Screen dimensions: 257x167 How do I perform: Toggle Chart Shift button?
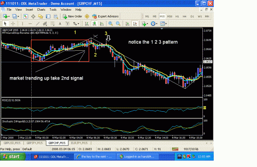pos(135,24)
